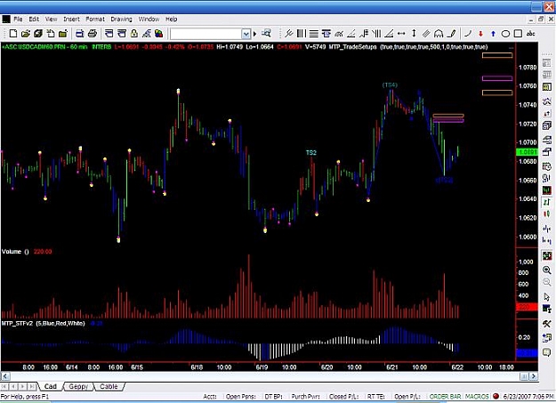Click ORDER BAR in the status bar
This screenshot has height=403, width=556.
[445, 397]
